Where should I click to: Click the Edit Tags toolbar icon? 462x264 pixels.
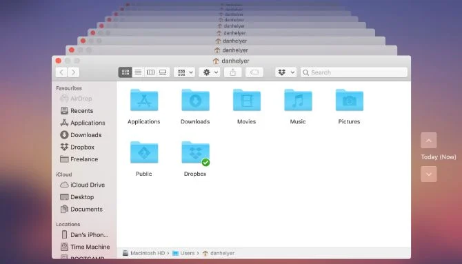254,72
